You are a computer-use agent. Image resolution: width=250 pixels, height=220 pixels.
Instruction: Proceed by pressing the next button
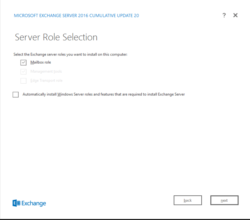pyautogui.click(x=224, y=200)
